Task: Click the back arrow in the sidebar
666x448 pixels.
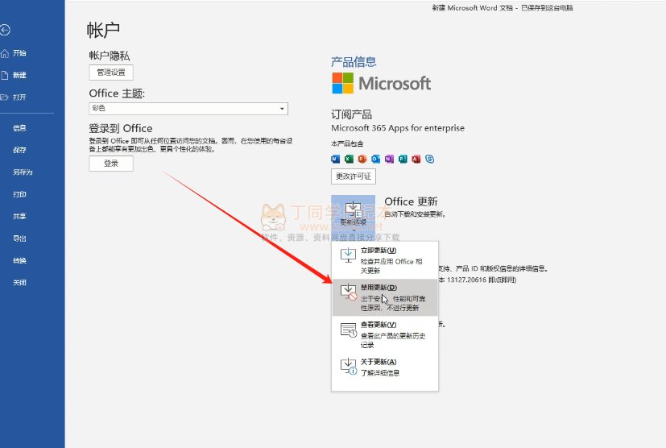Action: pyautogui.click(x=5, y=30)
